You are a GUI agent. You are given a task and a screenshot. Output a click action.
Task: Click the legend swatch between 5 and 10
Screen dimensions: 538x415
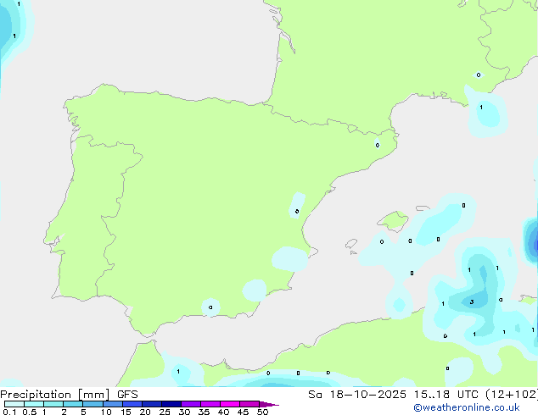(92, 404)
